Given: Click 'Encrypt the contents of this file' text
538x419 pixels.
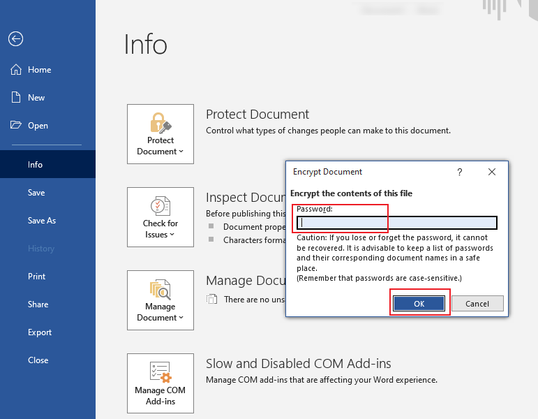Looking at the screenshot, I should point(352,193).
